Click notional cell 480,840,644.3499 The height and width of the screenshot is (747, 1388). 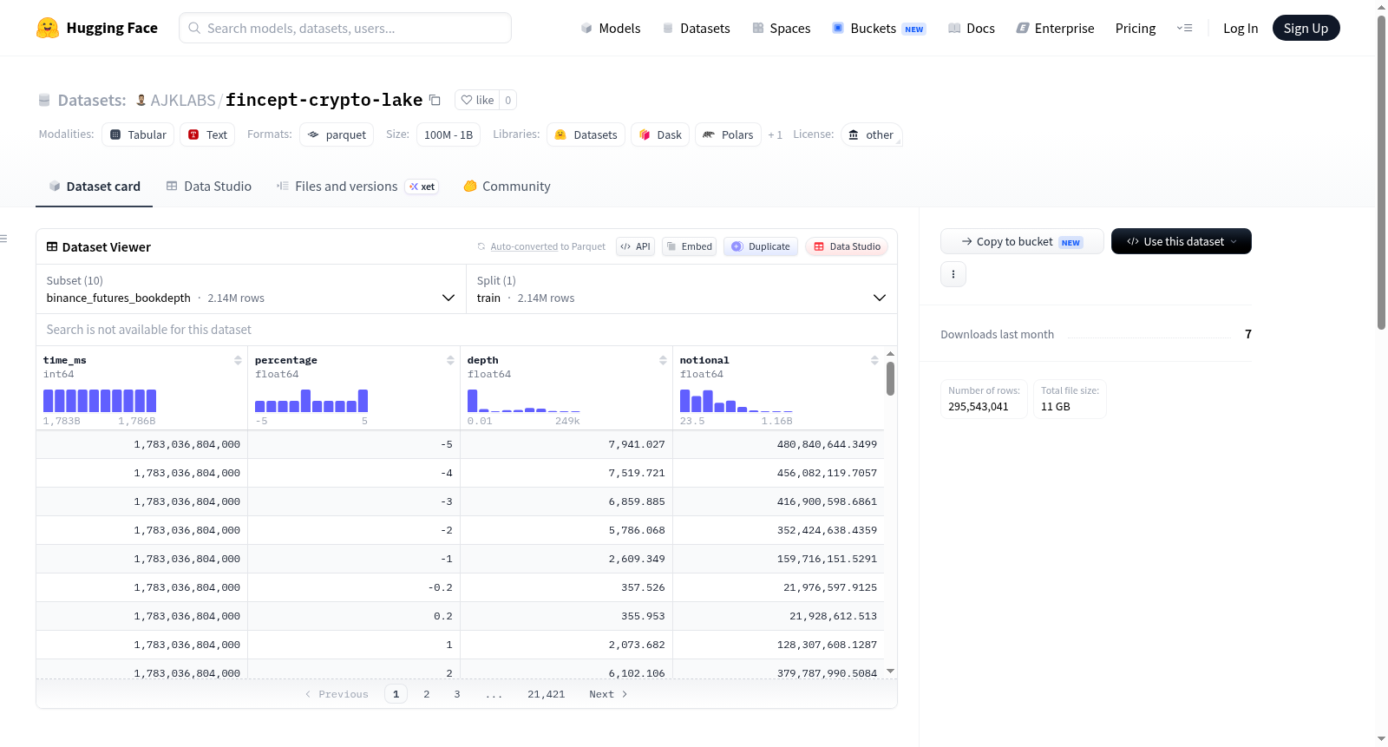tap(779, 444)
